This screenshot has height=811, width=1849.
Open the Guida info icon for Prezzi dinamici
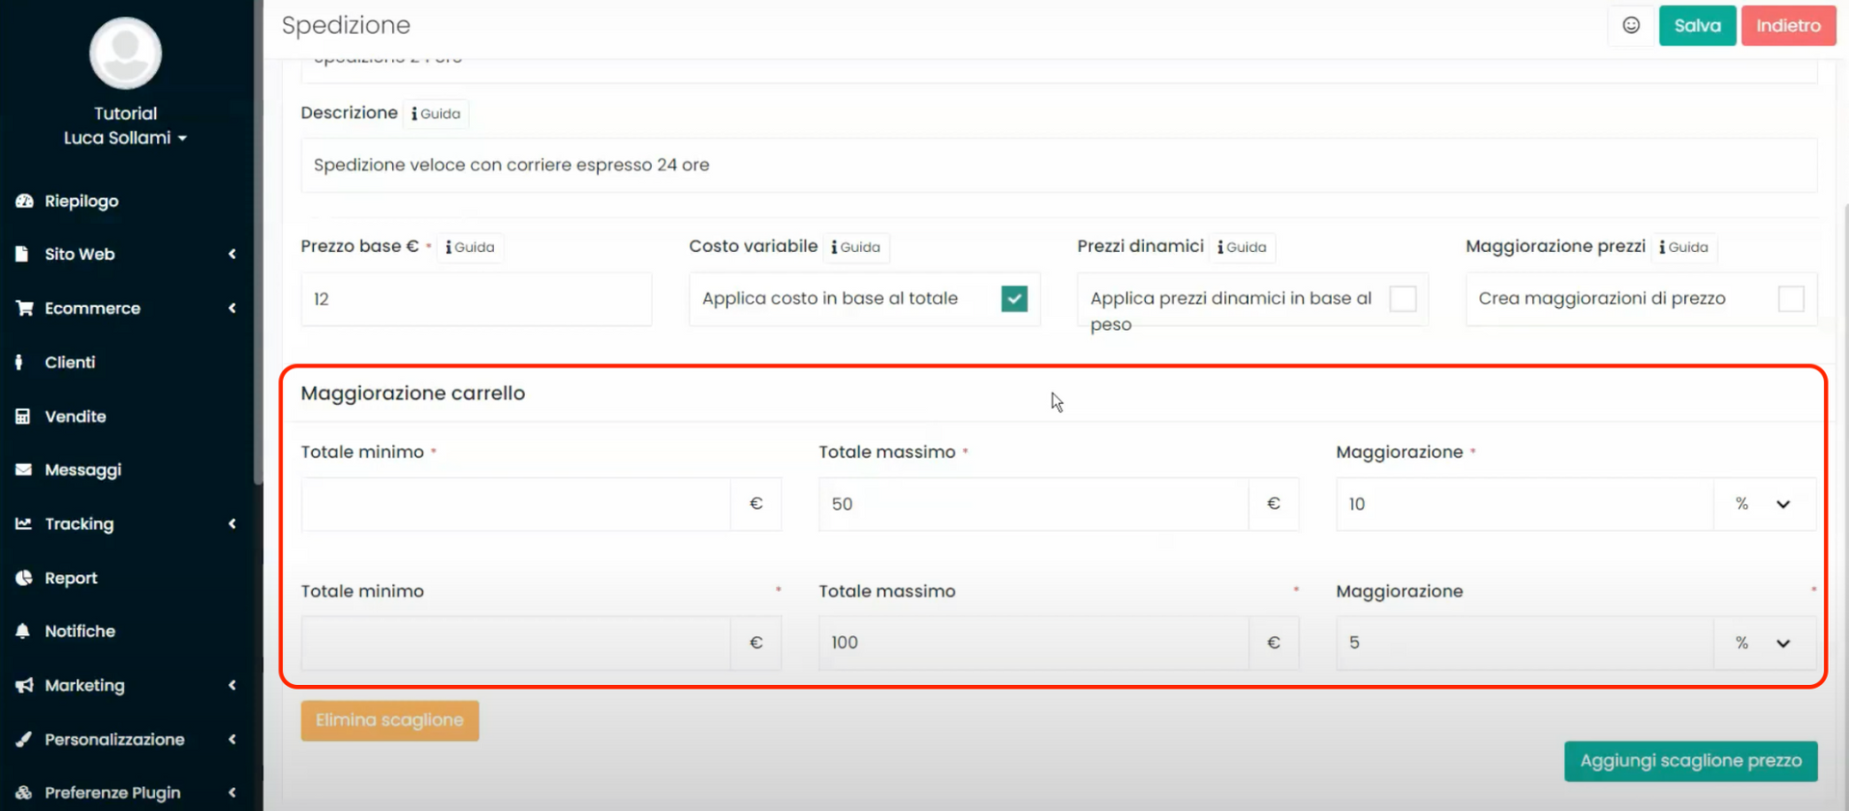click(x=1241, y=247)
